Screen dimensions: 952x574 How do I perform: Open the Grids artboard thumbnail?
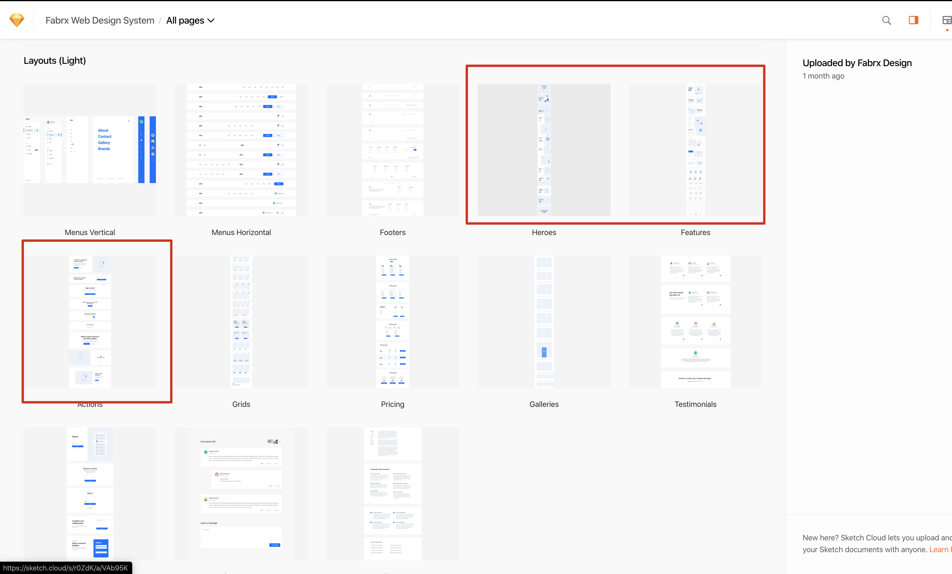click(x=241, y=321)
